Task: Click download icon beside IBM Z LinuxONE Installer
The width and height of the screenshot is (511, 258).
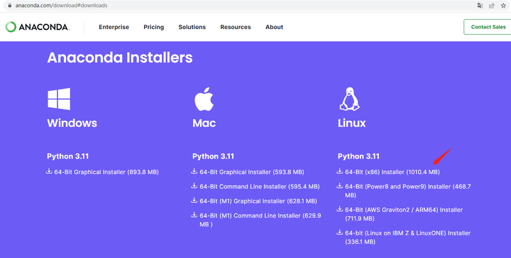Action: coord(339,232)
